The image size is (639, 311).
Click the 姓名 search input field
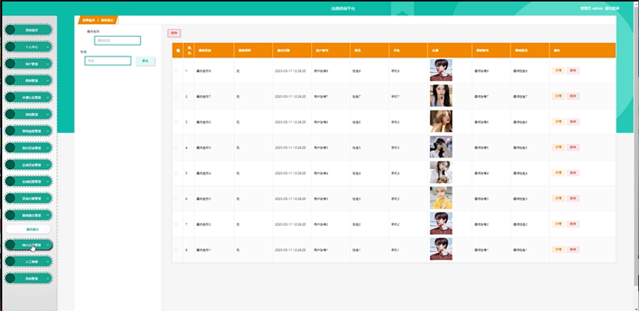point(108,61)
